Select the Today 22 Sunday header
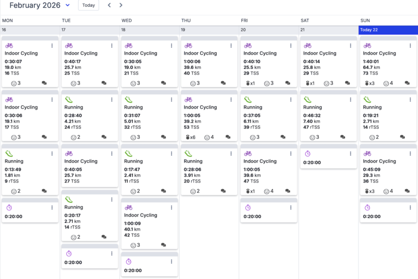Screen dimensions: 418x279 click(388, 30)
